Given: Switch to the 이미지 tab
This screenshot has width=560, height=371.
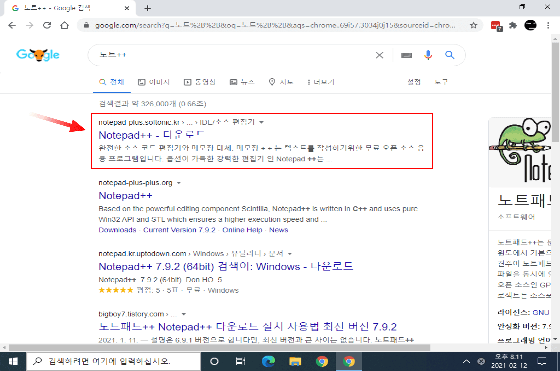Looking at the screenshot, I should tap(154, 82).
